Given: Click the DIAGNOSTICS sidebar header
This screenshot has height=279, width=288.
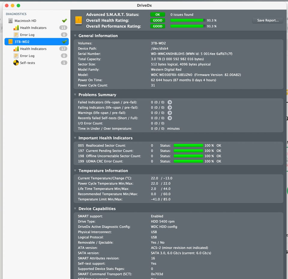Looking at the screenshot, I should (16, 14).
